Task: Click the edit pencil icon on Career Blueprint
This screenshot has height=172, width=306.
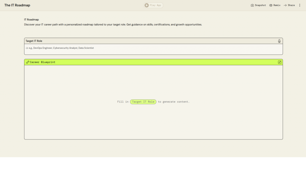Action: tap(280, 62)
